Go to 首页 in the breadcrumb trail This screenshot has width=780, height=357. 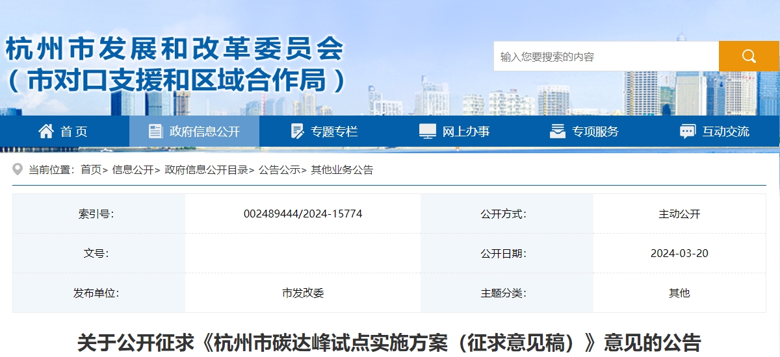91,170
